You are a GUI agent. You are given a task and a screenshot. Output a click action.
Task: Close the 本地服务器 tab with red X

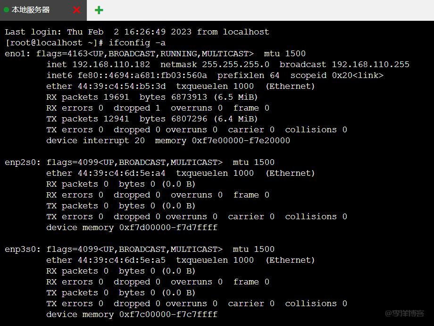click(x=76, y=10)
